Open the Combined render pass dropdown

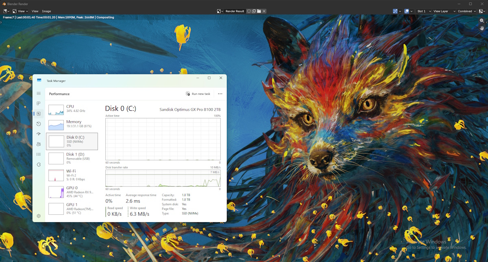[x=467, y=11]
